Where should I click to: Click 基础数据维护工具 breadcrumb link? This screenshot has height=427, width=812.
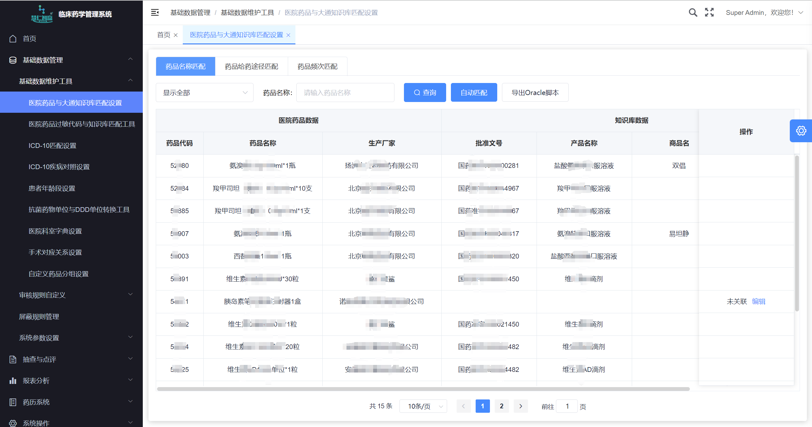[x=248, y=13]
